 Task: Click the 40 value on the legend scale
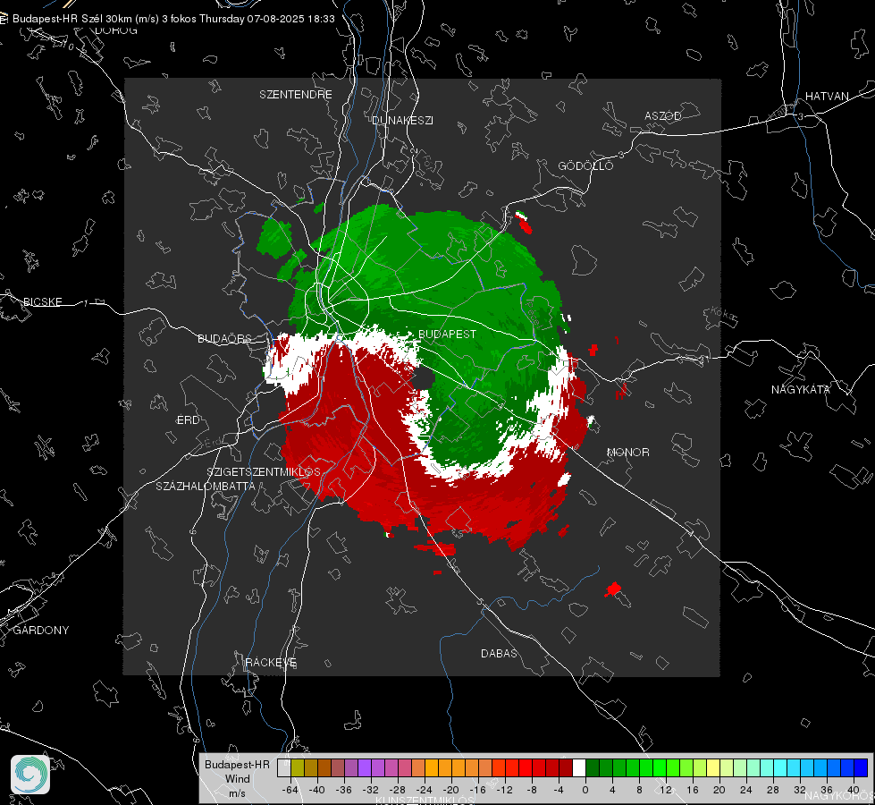(854, 790)
